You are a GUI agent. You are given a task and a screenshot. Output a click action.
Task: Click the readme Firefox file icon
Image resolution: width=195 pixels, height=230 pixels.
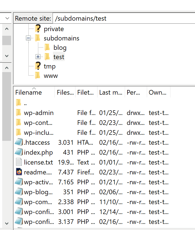(19, 172)
